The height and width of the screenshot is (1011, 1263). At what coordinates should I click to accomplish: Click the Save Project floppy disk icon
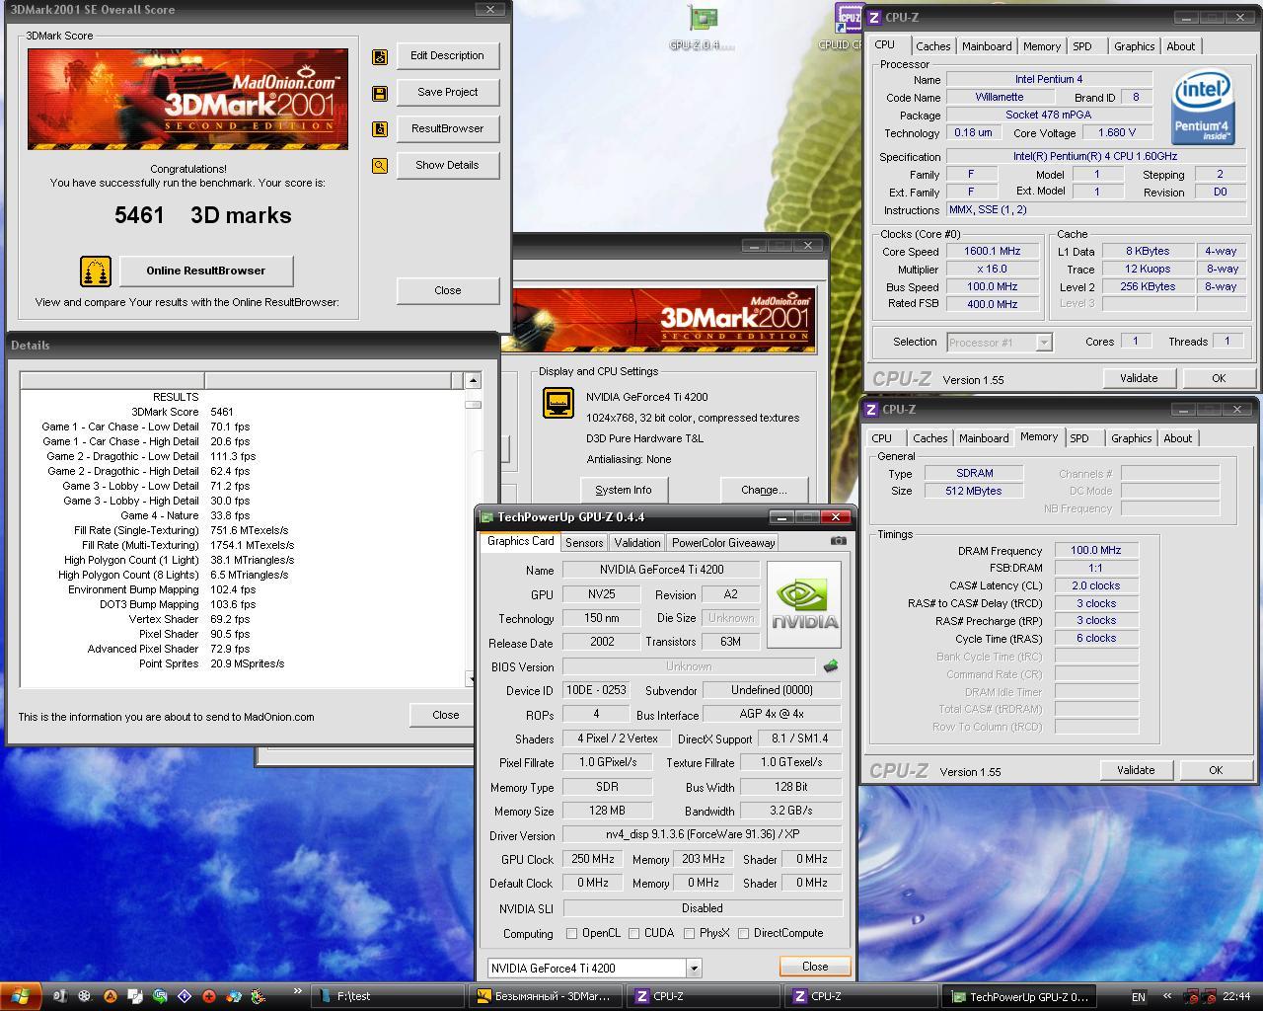click(x=380, y=93)
